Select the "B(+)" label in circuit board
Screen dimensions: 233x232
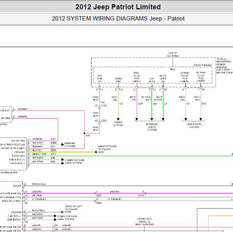pyautogui.click(x=172, y=69)
